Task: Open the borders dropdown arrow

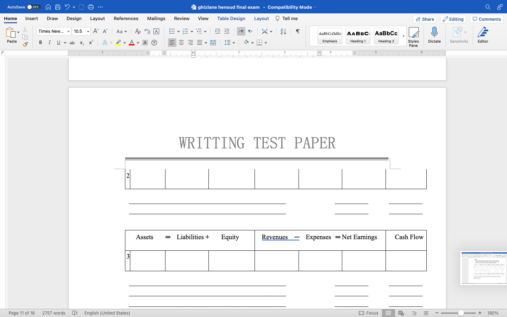Action: (x=266, y=43)
